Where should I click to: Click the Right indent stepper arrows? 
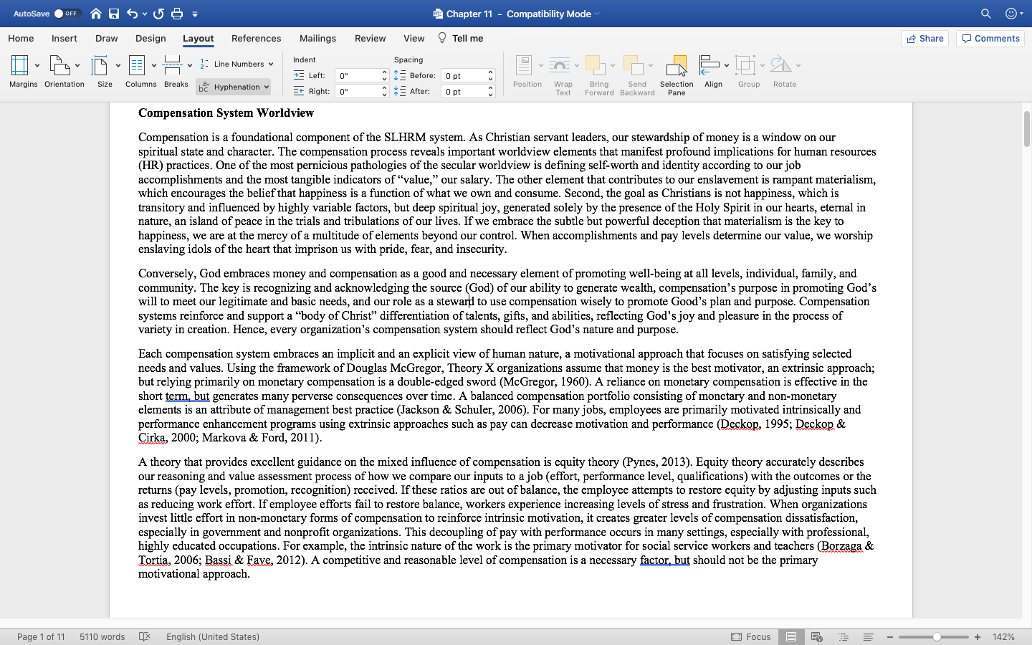(x=385, y=91)
